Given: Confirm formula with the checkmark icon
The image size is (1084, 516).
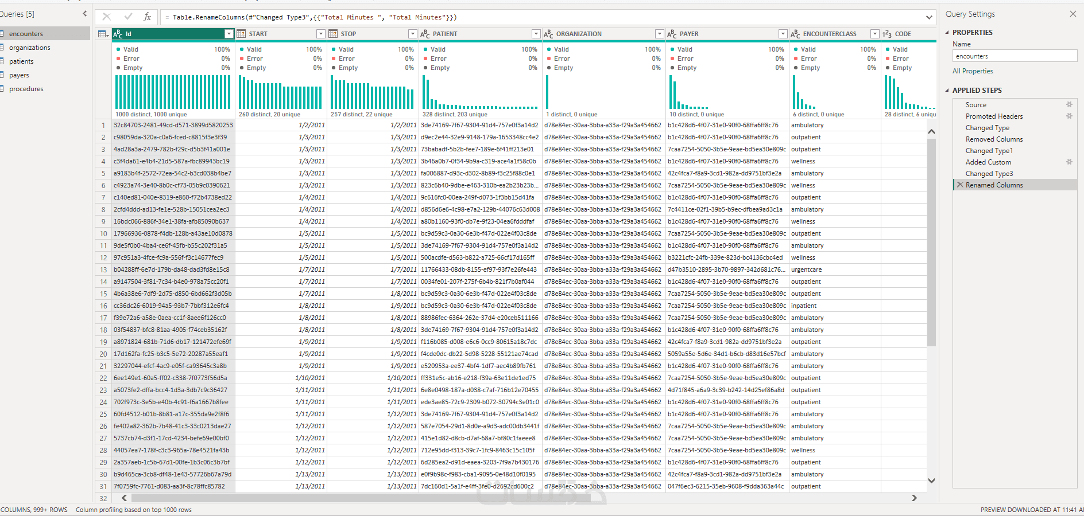Looking at the screenshot, I should (x=127, y=17).
